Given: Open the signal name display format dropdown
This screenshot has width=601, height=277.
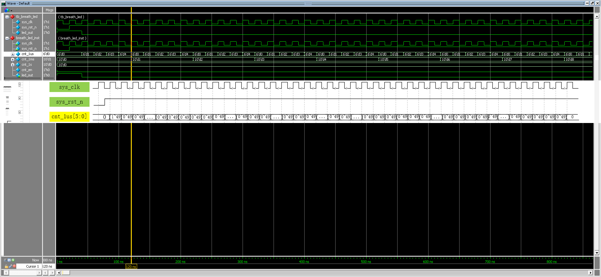Looking at the screenshot, I should tap(8, 10).
